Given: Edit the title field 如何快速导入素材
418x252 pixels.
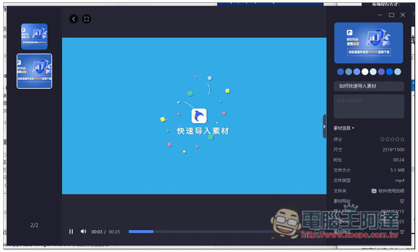Looking at the screenshot, I should point(369,86).
